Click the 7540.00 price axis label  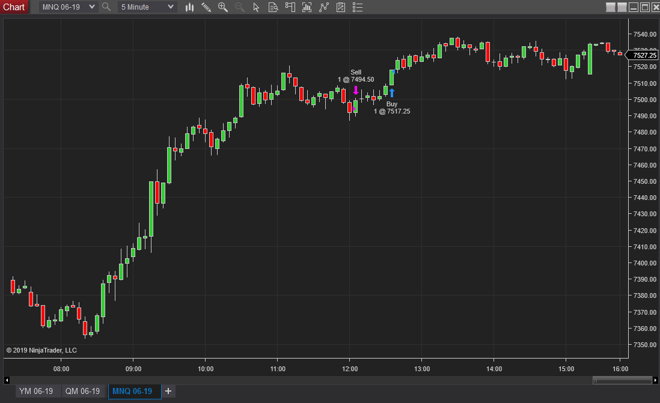645,34
